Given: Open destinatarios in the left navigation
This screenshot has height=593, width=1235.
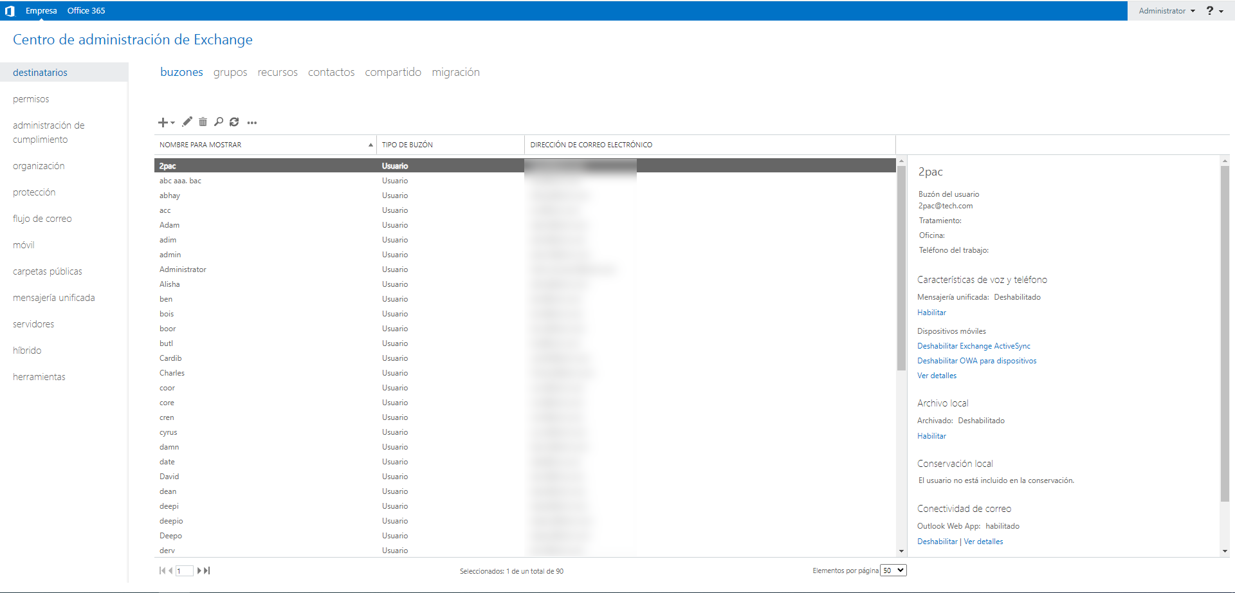Looking at the screenshot, I should click(x=64, y=73).
